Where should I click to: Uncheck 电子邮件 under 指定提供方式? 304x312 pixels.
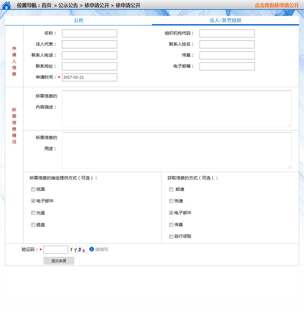pos(33,201)
